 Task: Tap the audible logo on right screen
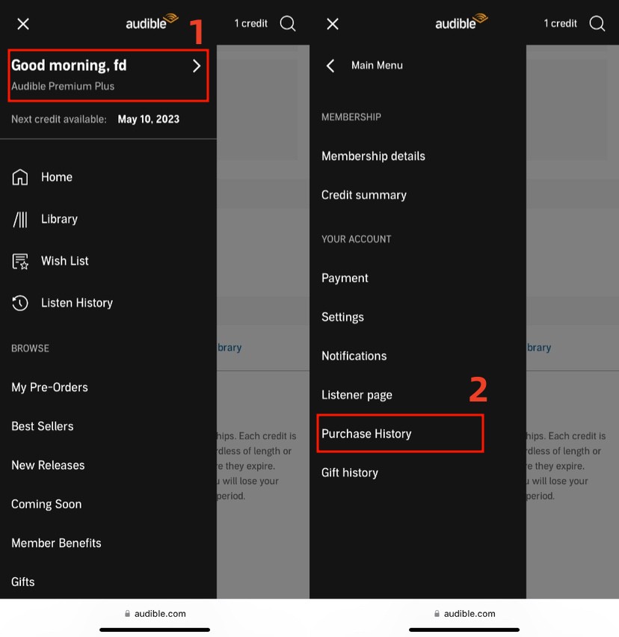[x=461, y=22]
